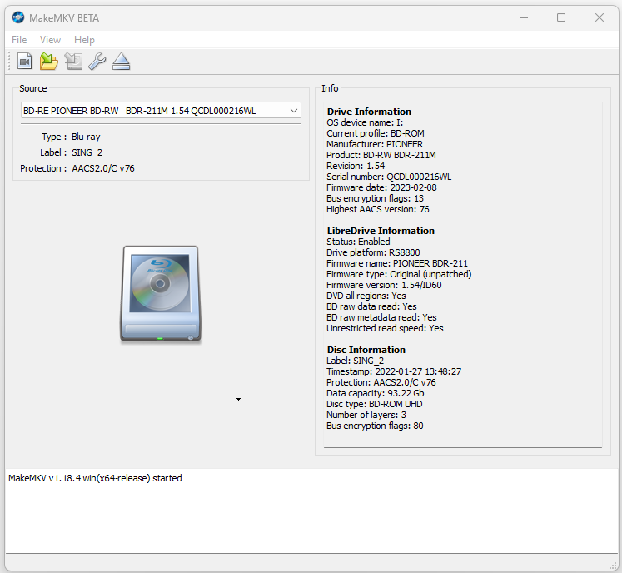Click 'Bus encryption flags: 80' line
The image size is (622, 573).
click(x=375, y=426)
